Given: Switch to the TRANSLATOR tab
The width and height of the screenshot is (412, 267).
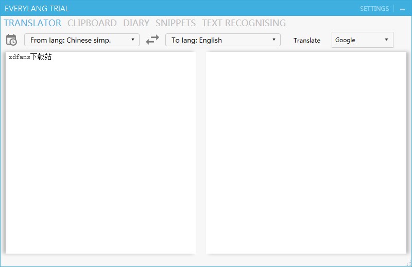Looking at the screenshot, I should (x=32, y=23).
